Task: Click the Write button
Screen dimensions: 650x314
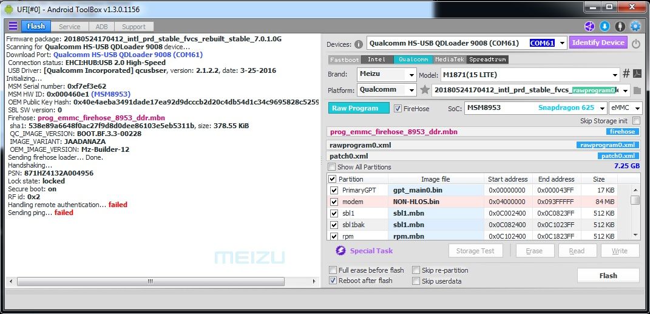Action: click(619, 251)
